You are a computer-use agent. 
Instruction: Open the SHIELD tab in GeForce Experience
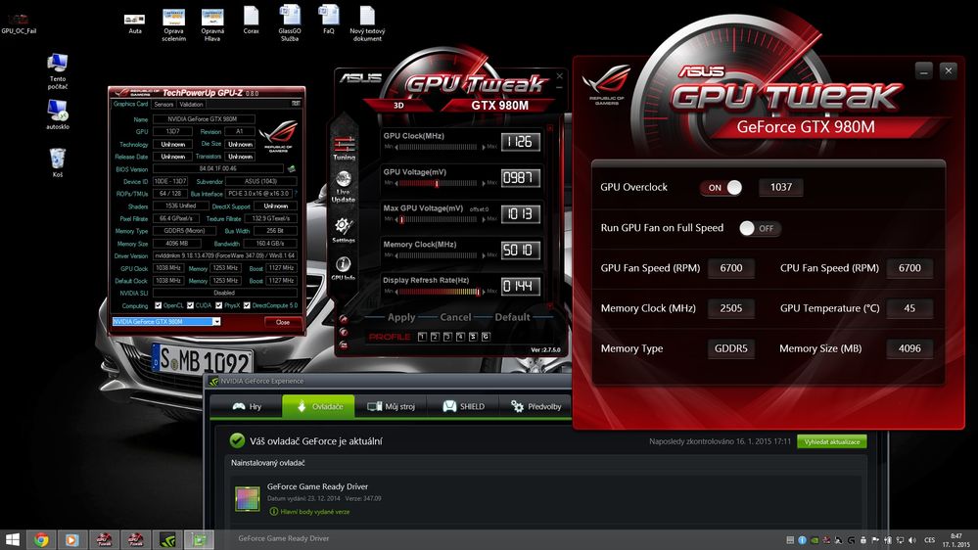pyautogui.click(x=463, y=406)
